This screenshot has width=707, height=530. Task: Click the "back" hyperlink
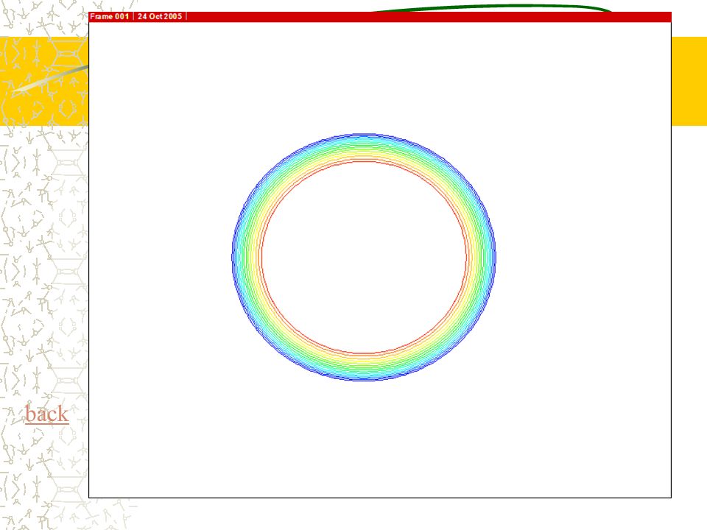click(x=47, y=414)
